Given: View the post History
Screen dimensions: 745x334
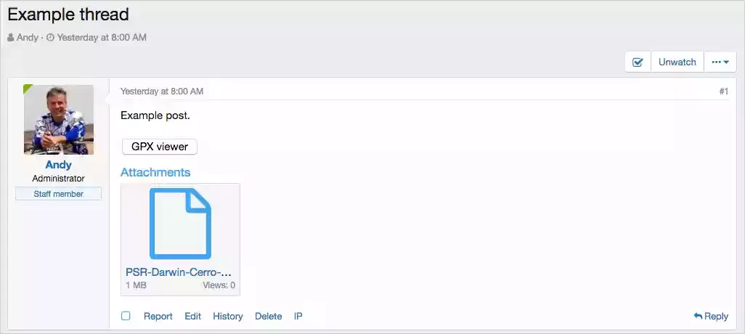Looking at the screenshot, I should coord(227,317).
